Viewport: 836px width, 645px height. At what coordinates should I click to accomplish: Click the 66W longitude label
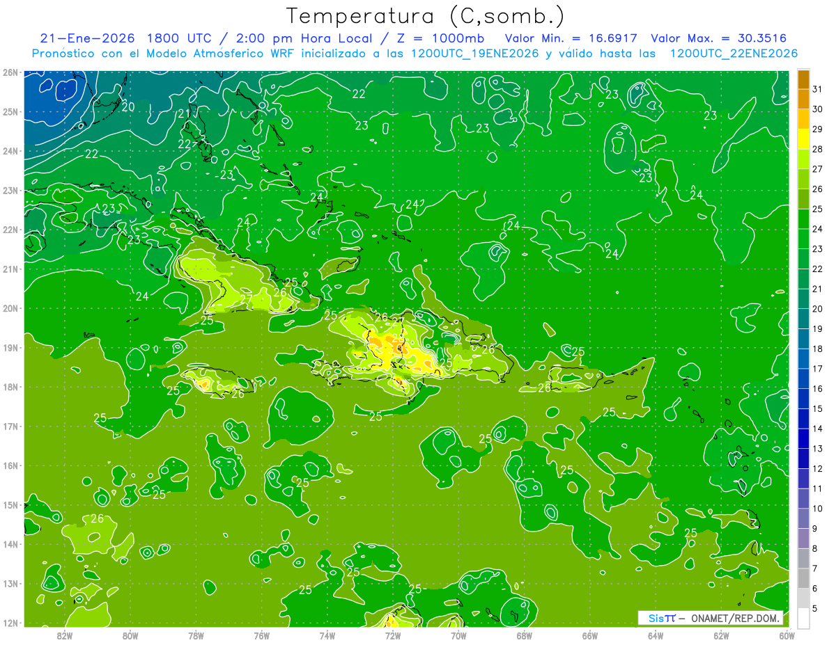point(589,635)
